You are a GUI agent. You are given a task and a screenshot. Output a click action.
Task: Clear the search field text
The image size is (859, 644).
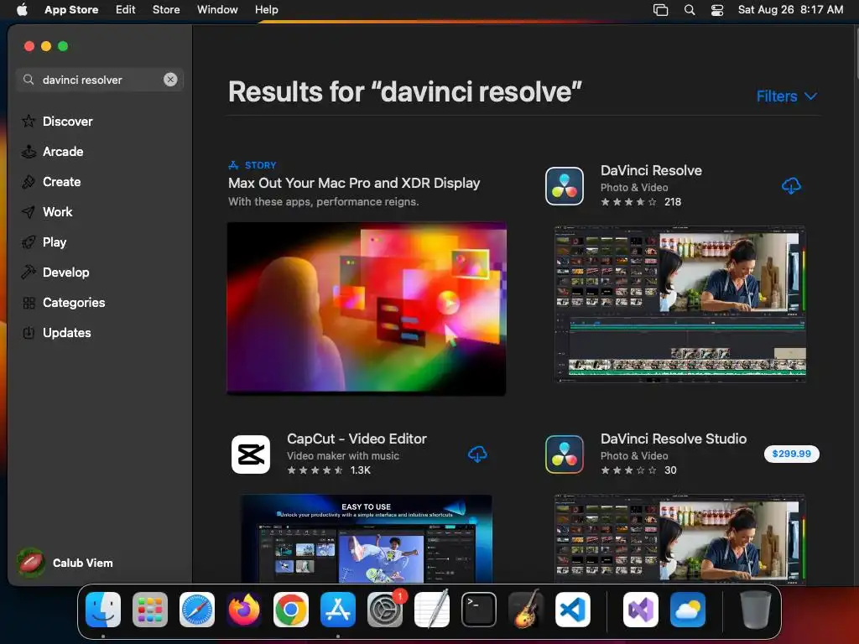(x=170, y=80)
